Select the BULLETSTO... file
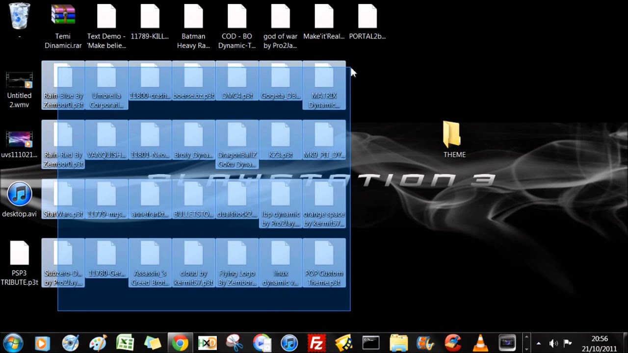This screenshot has height=353, width=628. click(x=193, y=200)
